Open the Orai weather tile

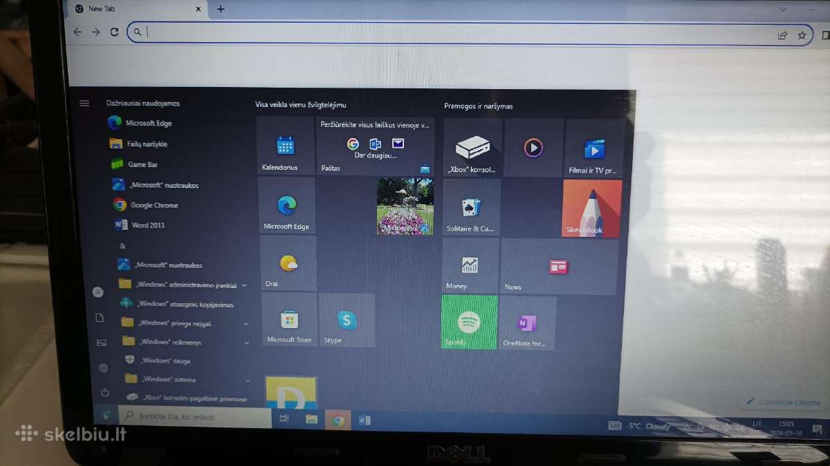[x=288, y=263]
